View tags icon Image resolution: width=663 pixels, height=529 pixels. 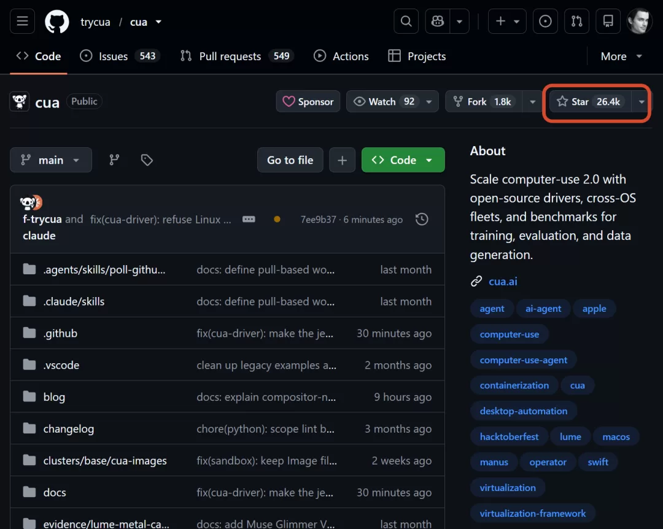pyautogui.click(x=147, y=160)
